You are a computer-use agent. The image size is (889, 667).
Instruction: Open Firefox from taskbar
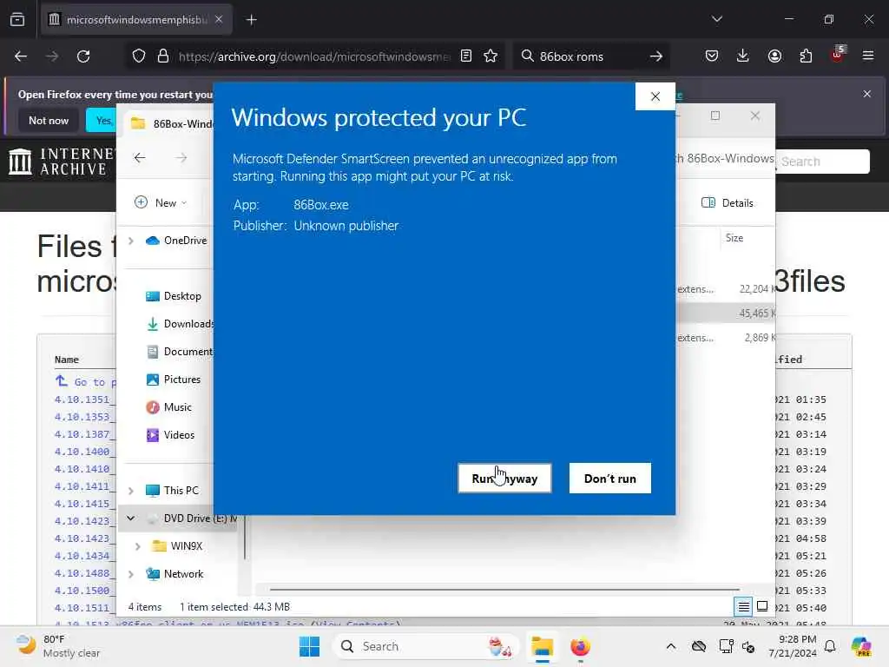pyautogui.click(x=580, y=646)
